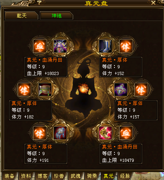Switch to the 坤地 tab

(x=56, y=16)
